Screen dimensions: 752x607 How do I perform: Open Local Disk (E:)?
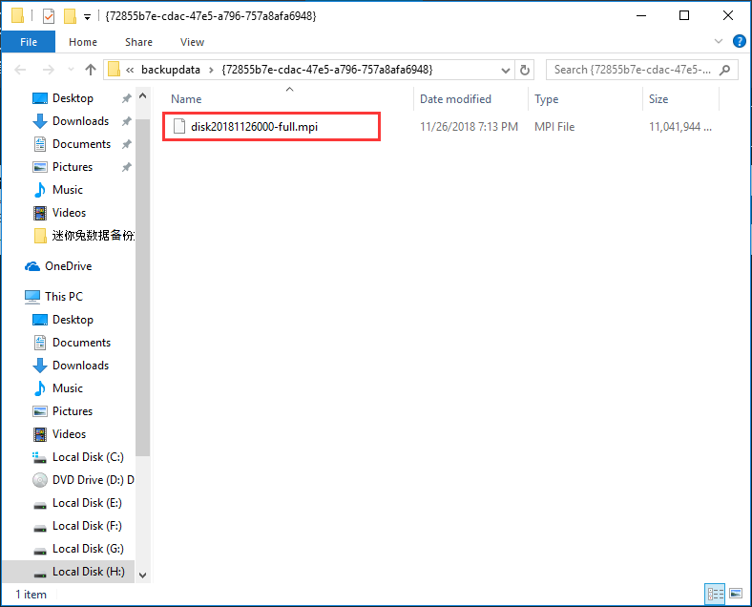click(87, 503)
